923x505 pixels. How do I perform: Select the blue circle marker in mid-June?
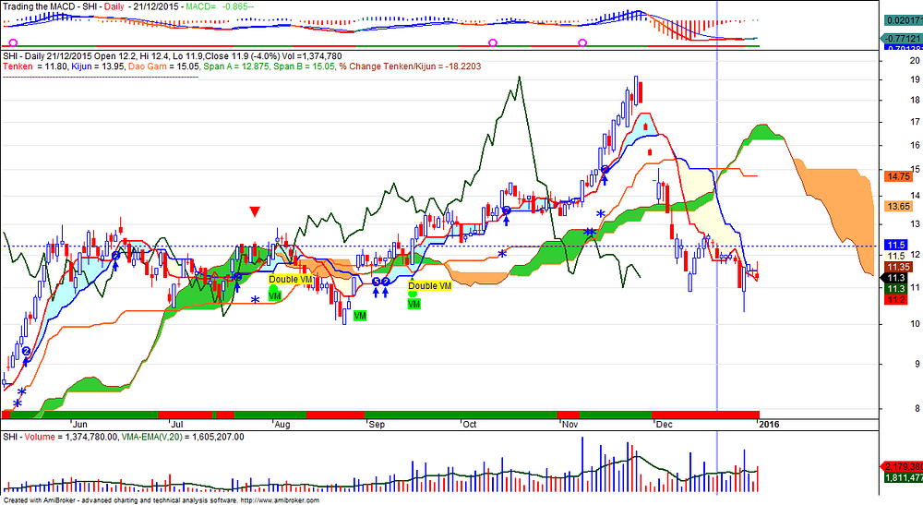pos(116,256)
